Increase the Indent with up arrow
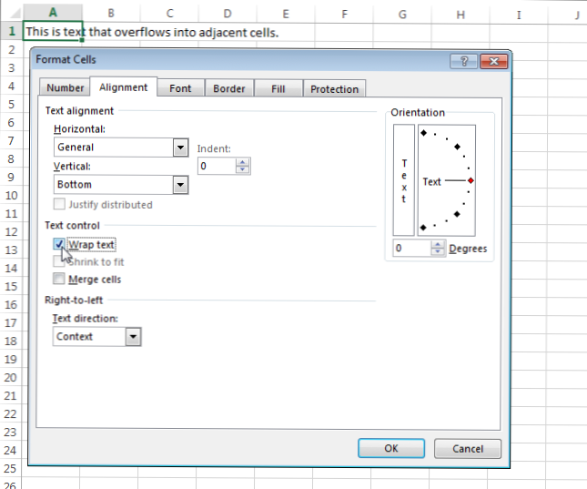This screenshot has width=587, height=489. tap(243, 162)
